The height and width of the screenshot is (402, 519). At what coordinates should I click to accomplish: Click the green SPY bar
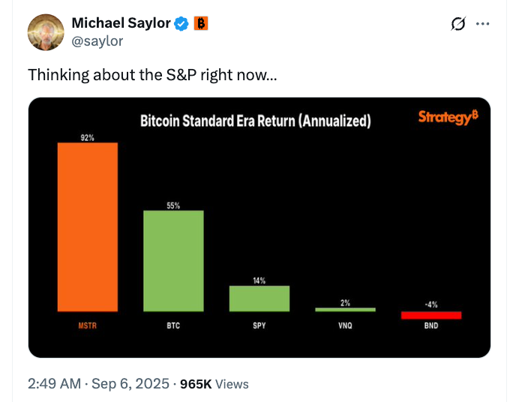[259, 298]
